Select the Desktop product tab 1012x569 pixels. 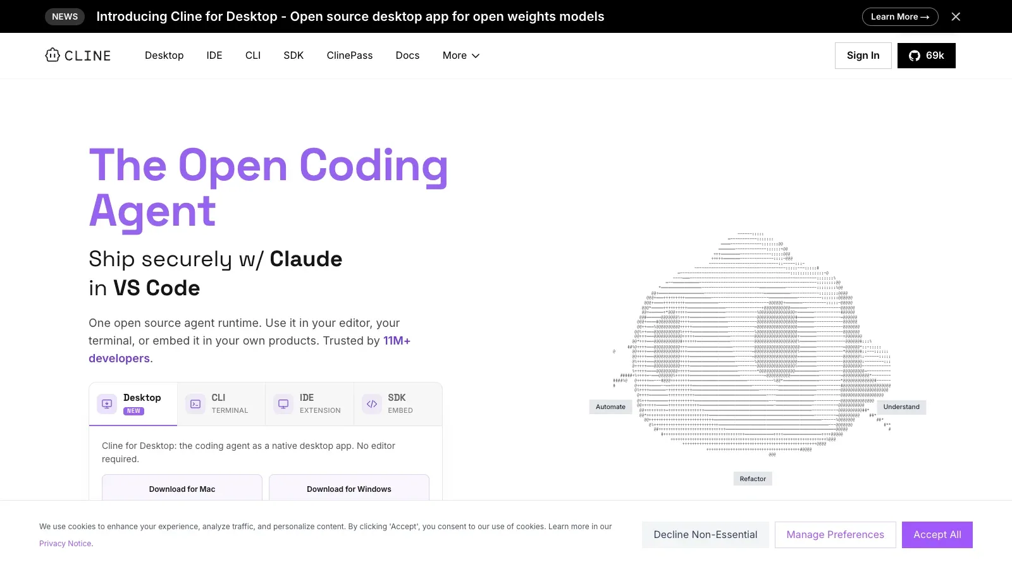[x=133, y=403]
